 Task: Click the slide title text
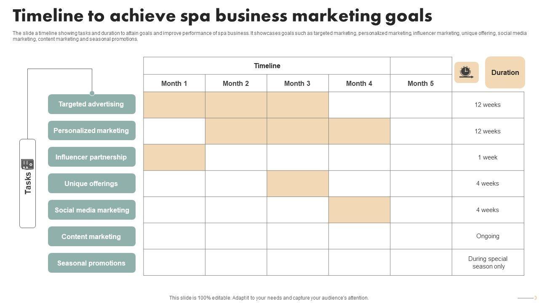tap(222, 16)
